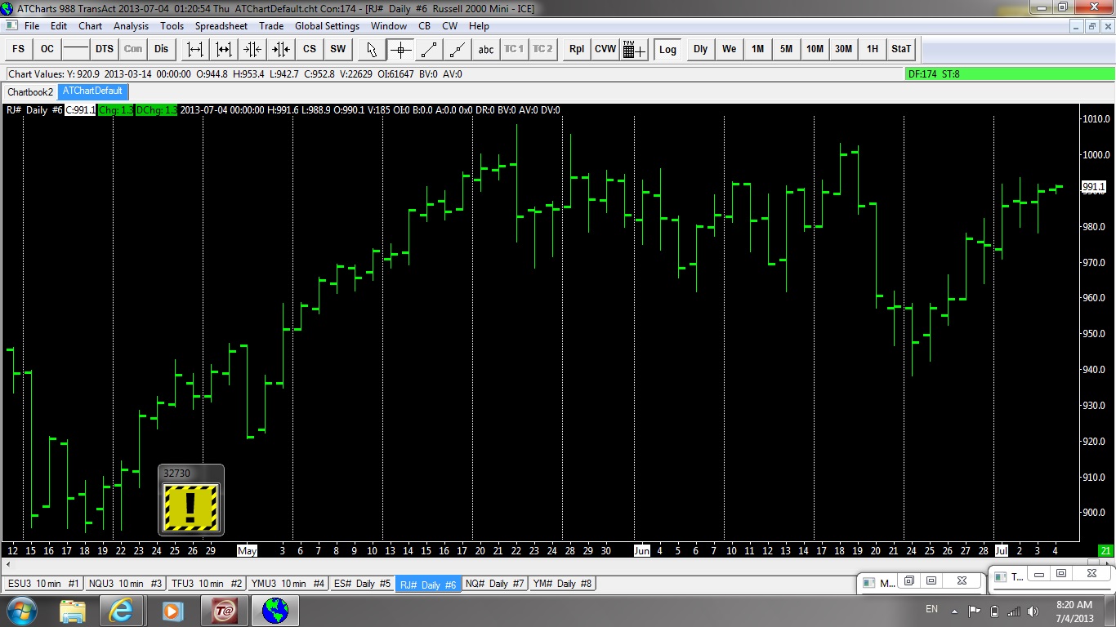Set chart period to 1H
The height and width of the screenshot is (627, 1116).
point(873,49)
